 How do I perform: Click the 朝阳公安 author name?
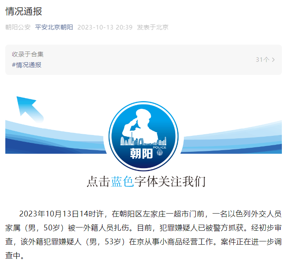coord(18,27)
